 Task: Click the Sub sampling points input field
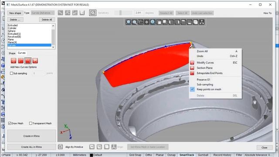pyautogui.click(x=38, y=73)
